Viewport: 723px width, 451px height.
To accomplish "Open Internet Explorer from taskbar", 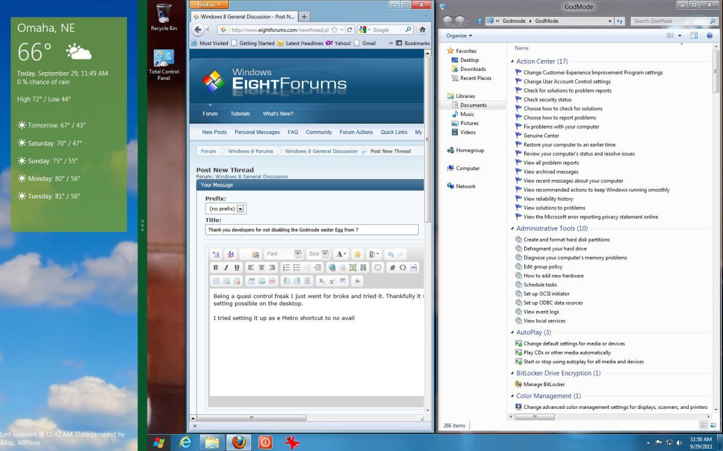I will pos(186,443).
